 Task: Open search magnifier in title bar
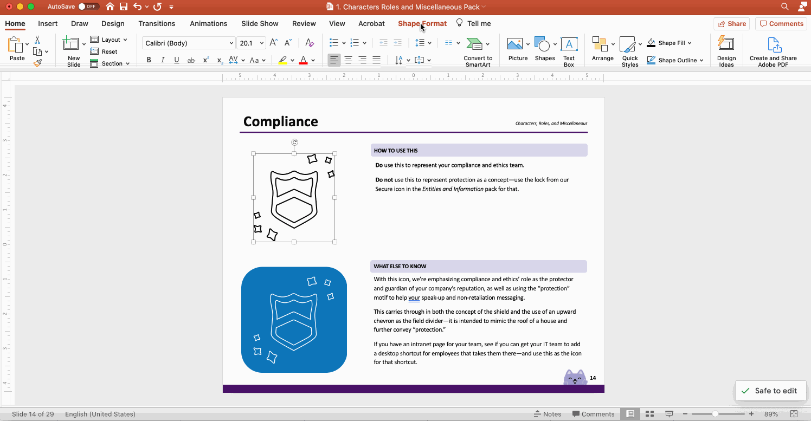785,7
